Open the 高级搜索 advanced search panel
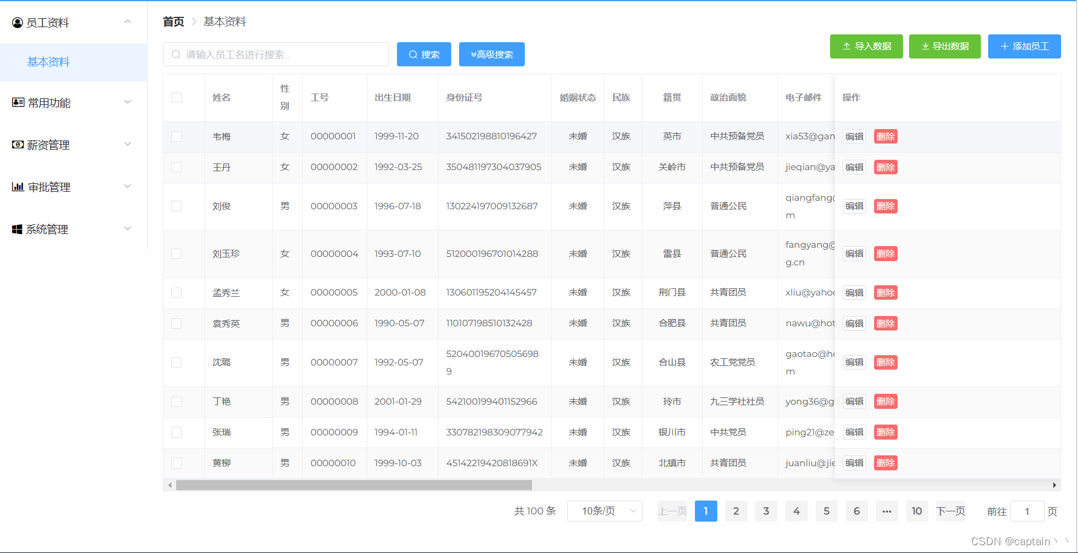Screen dimensions: 1078x553 pyautogui.click(x=492, y=54)
